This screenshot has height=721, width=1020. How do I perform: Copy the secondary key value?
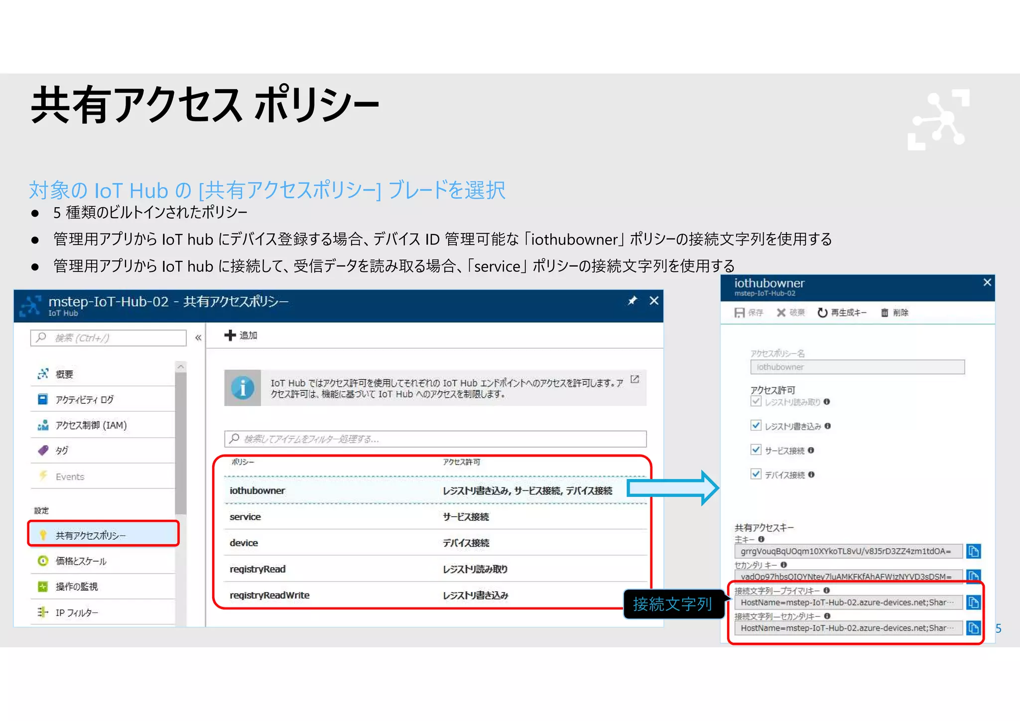(973, 576)
